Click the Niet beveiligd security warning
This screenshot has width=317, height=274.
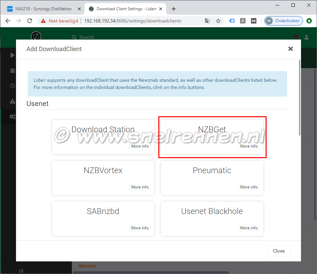coord(59,21)
